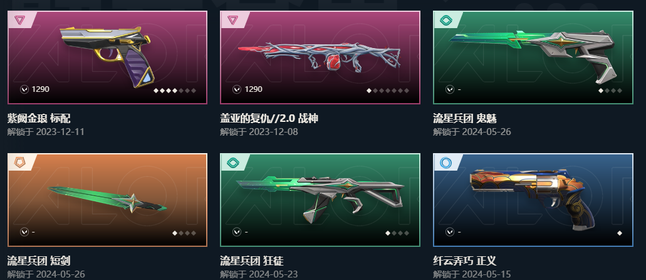Click the blue tier icon on 纤云弄巧 正义 card
The height and width of the screenshot is (280, 646).
point(445,162)
